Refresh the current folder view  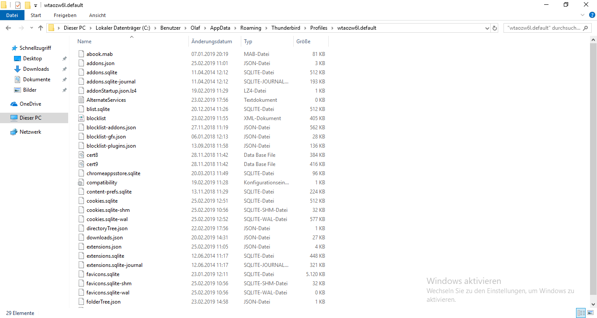(495, 28)
